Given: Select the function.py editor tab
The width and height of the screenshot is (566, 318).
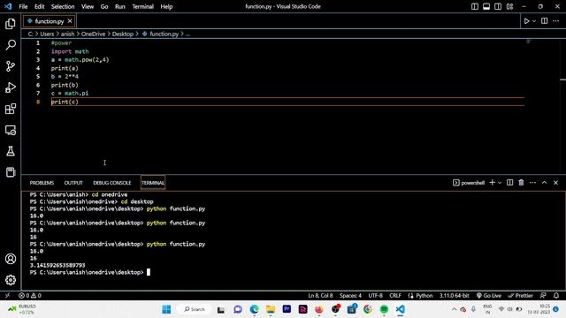Looking at the screenshot, I should (x=50, y=21).
